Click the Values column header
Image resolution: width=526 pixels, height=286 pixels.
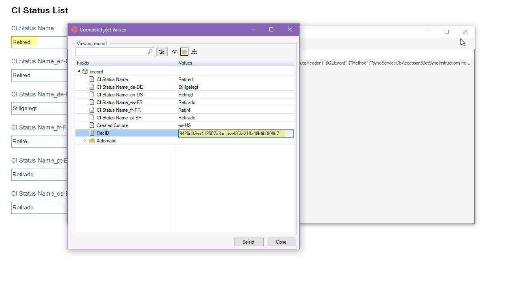click(235, 63)
